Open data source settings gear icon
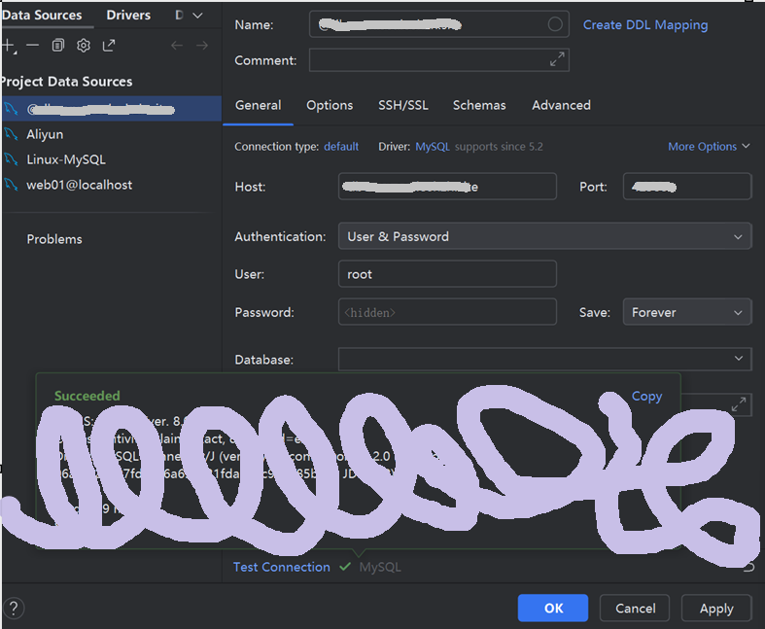This screenshot has width=765, height=629. 84,46
